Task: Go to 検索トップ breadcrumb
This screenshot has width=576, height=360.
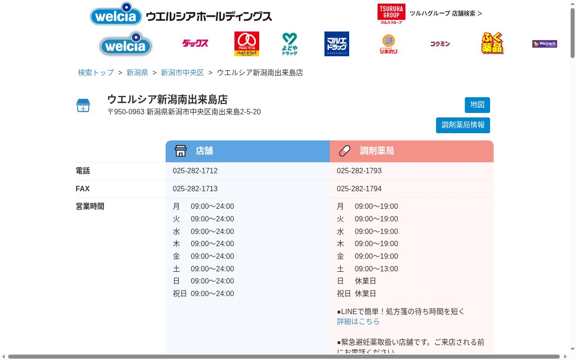Action: 96,72
